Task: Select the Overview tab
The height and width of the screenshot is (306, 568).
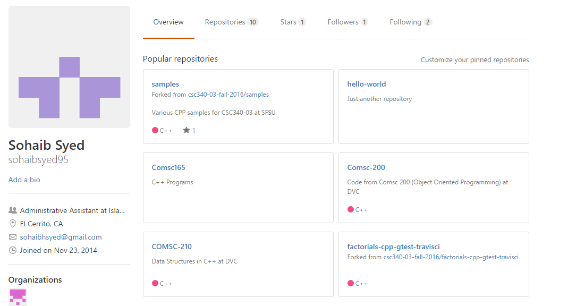Action: coord(168,22)
